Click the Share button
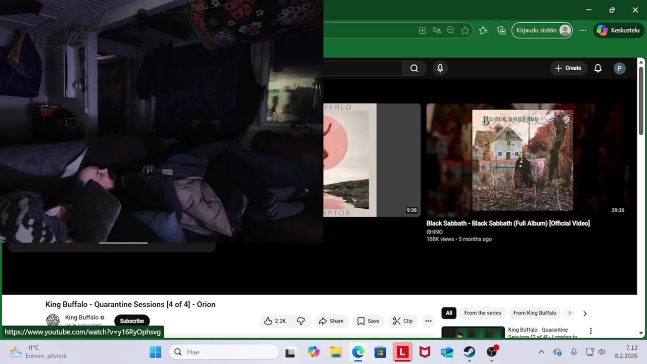647x364 pixels. point(331,321)
